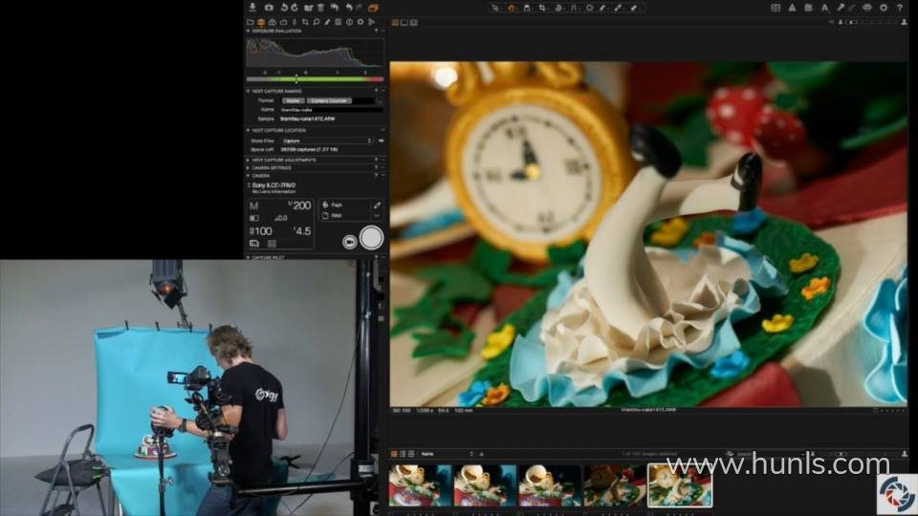Open the Batch queue tool tab
918x516 pixels.
coord(372,22)
